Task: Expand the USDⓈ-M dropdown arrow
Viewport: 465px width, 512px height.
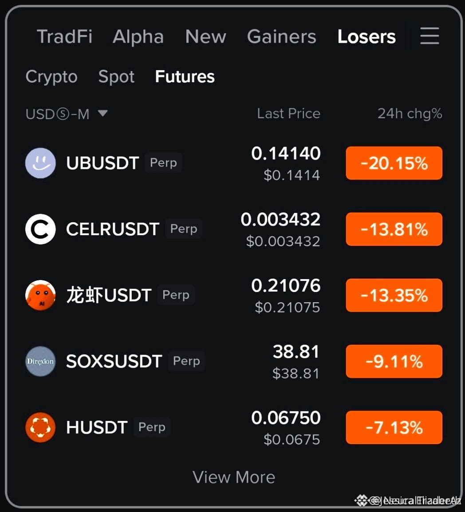Action: pyautogui.click(x=103, y=113)
